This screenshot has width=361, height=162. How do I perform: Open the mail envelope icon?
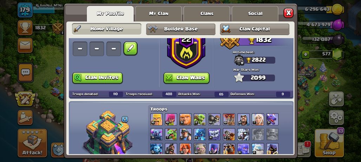[25, 45]
